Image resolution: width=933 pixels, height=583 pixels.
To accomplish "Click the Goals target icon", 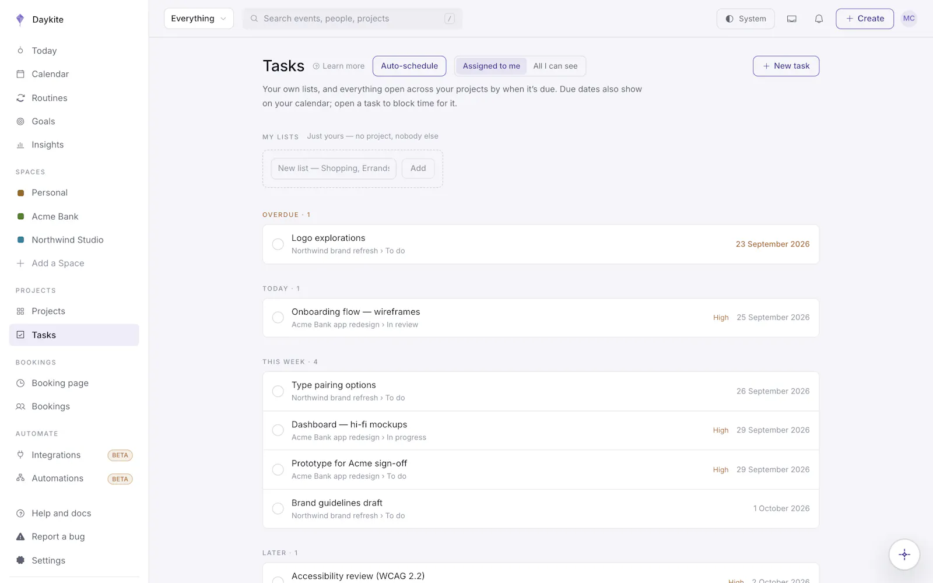I will point(20,121).
